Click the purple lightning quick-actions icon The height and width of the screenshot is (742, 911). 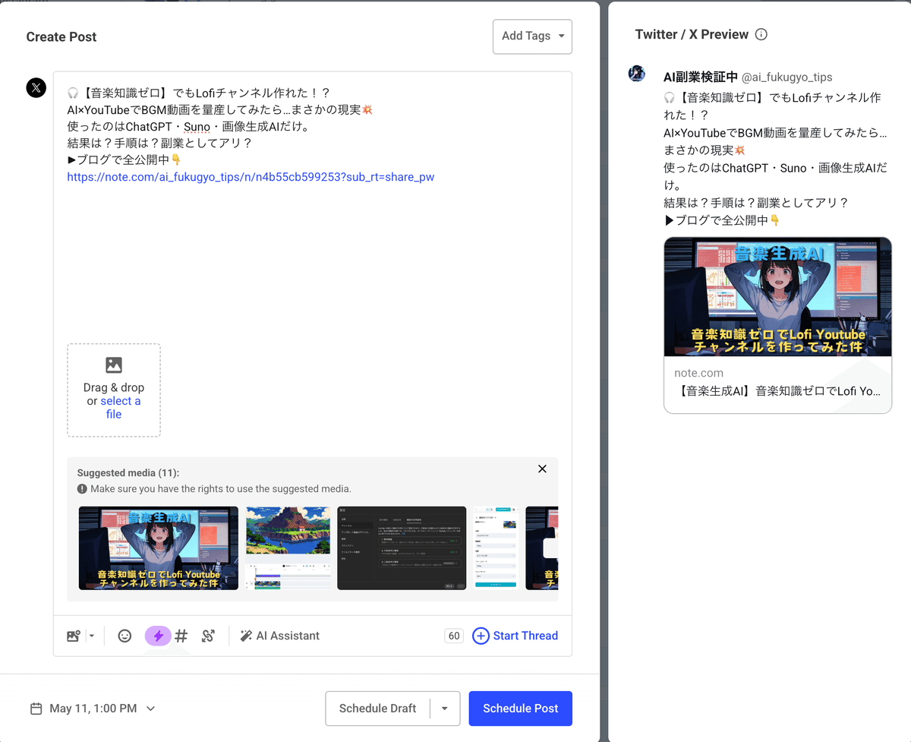tap(158, 635)
